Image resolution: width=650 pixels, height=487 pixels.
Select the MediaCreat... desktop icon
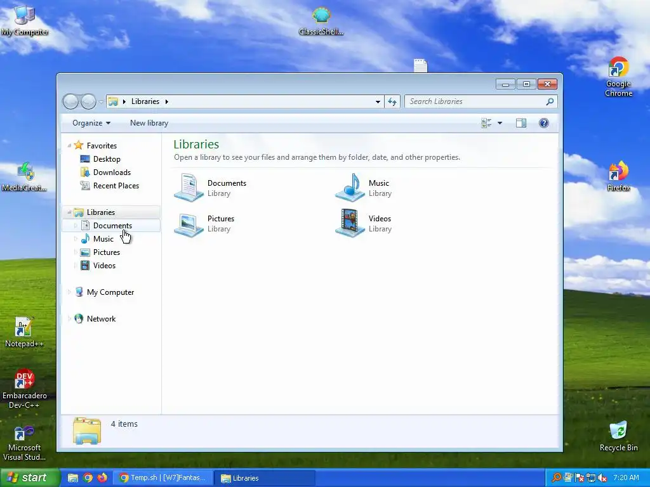click(24, 177)
